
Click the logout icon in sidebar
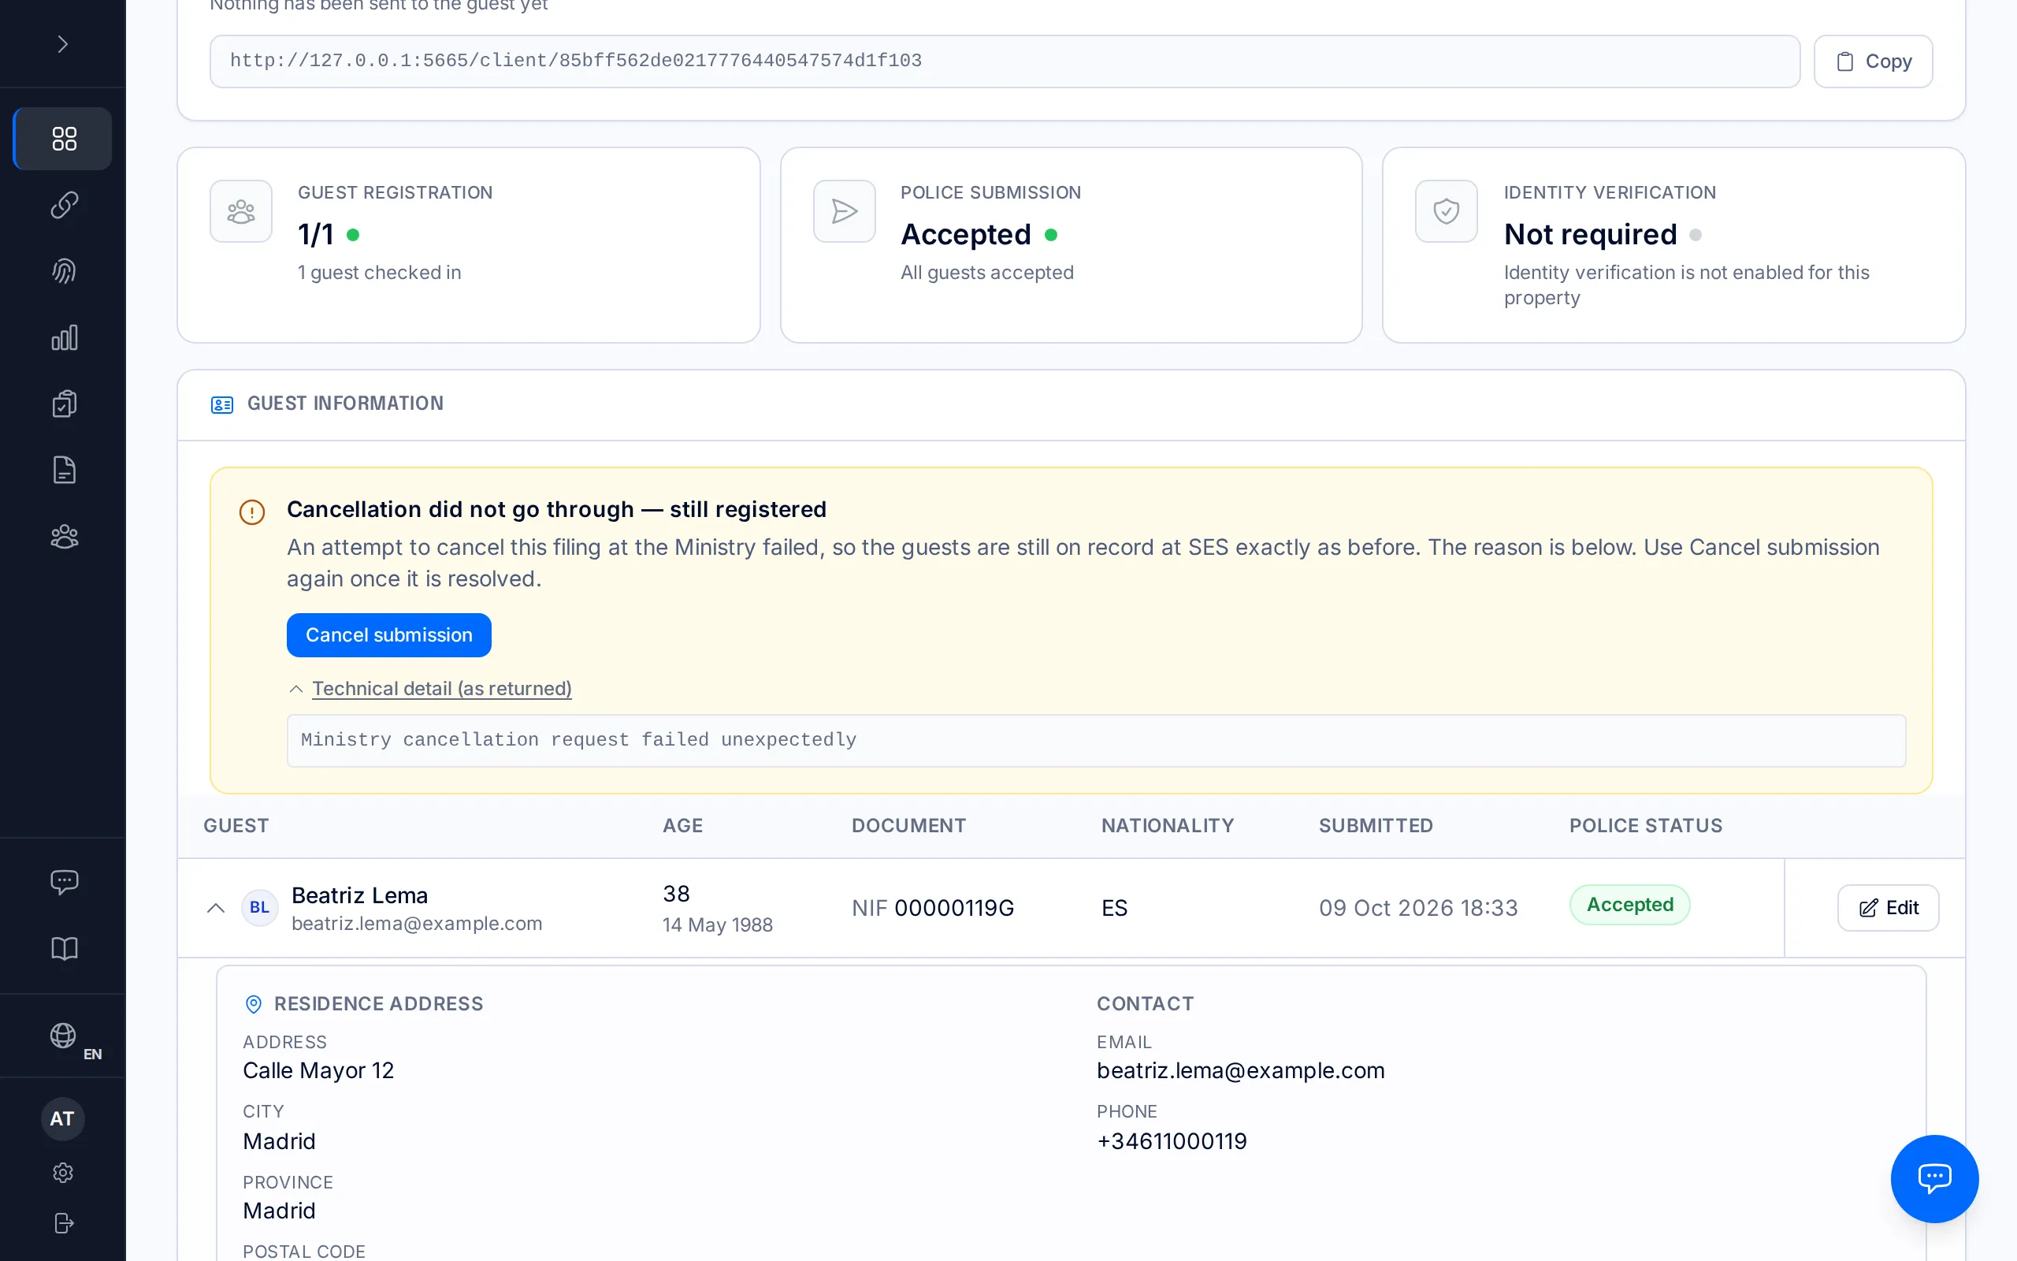coord(63,1222)
